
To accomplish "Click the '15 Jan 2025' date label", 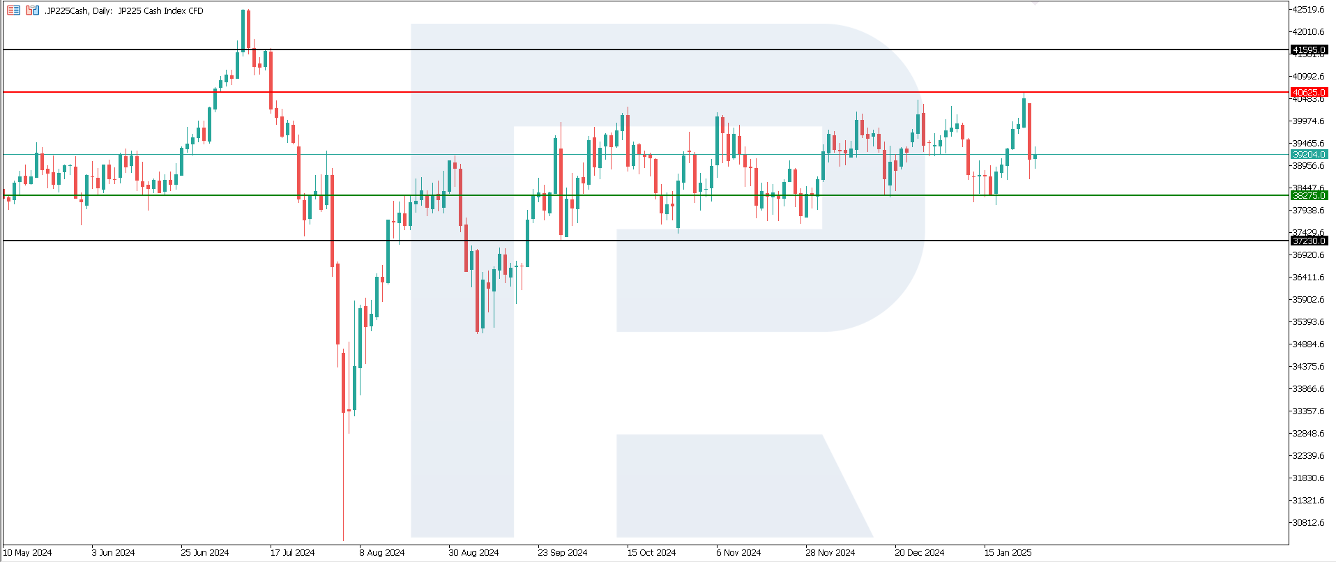I will [1008, 553].
